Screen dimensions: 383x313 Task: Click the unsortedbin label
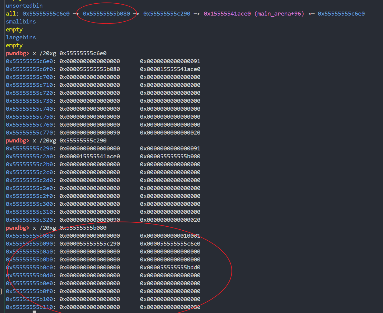24,5
